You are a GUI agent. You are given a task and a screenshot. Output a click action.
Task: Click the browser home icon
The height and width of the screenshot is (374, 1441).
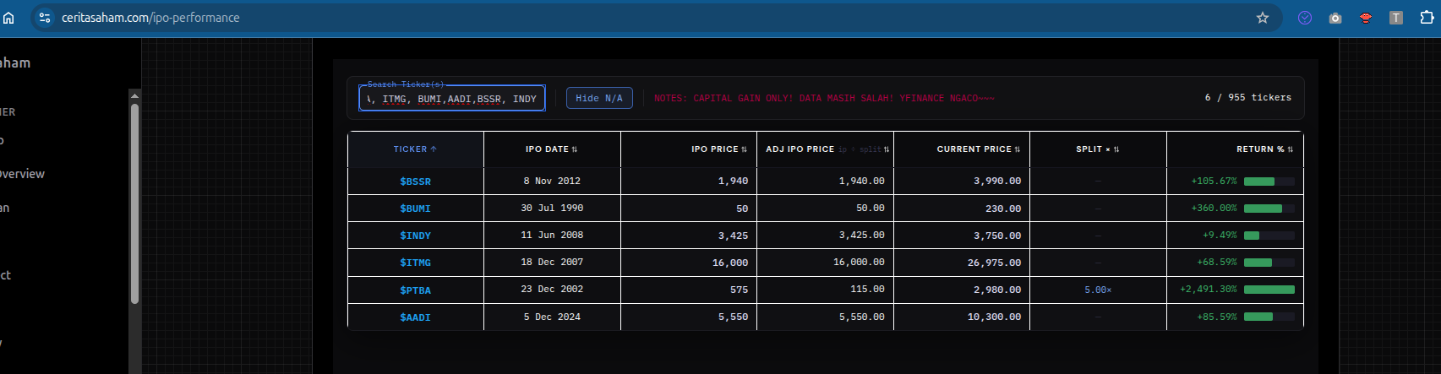[x=8, y=18]
